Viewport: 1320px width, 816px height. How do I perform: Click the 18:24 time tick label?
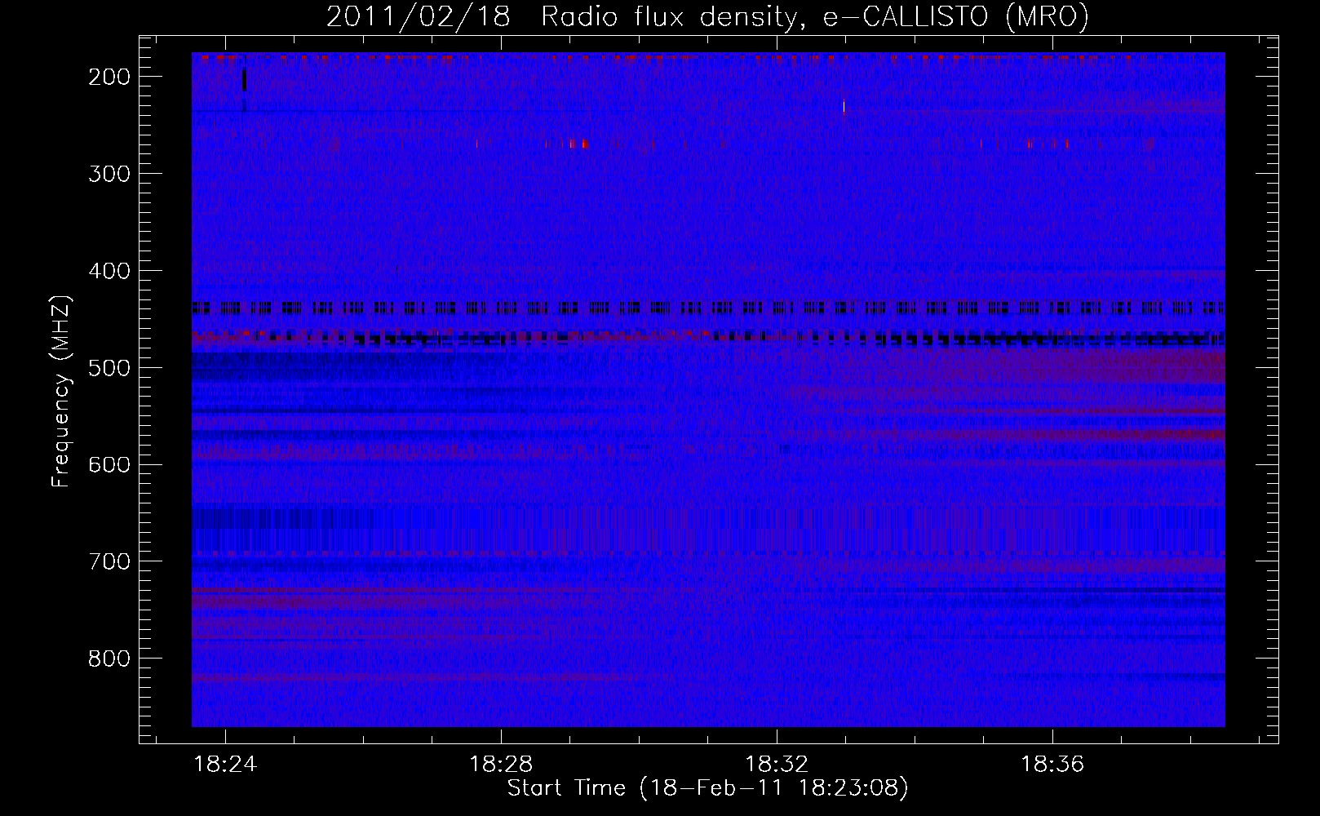pos(225,765)
